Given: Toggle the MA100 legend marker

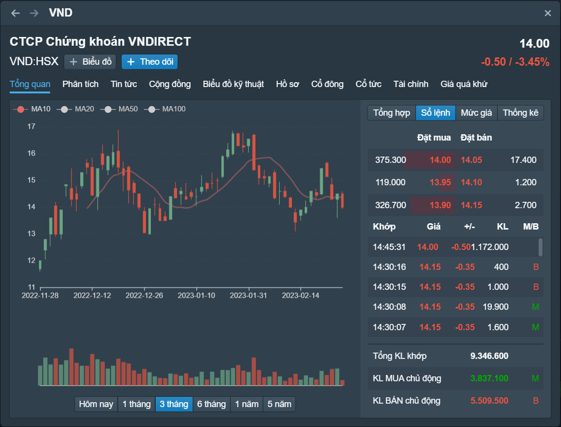Looking at the screenshot, I should pyautogui.click(x=151, y=109).
